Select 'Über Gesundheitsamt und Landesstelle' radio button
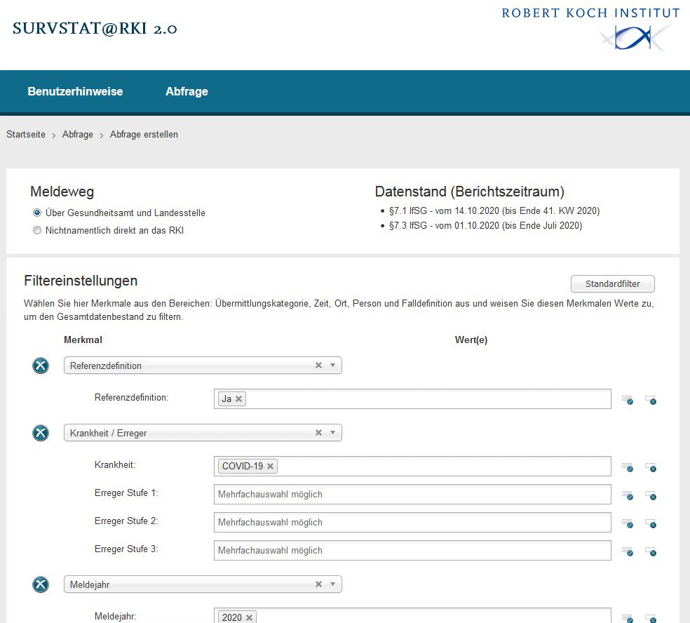The width and height of the screenshot is (690, 623). pyautogui.click(x=37, y=213)
